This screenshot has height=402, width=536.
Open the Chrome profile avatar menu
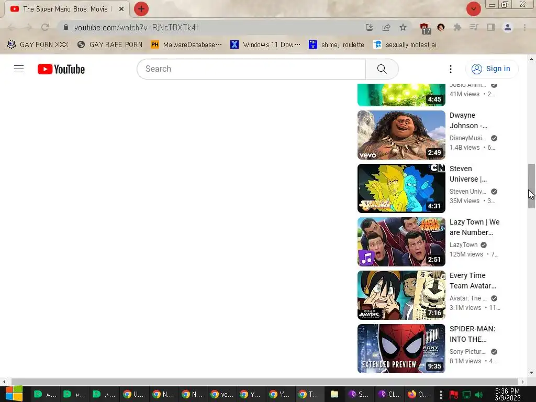tap(508, 27)
